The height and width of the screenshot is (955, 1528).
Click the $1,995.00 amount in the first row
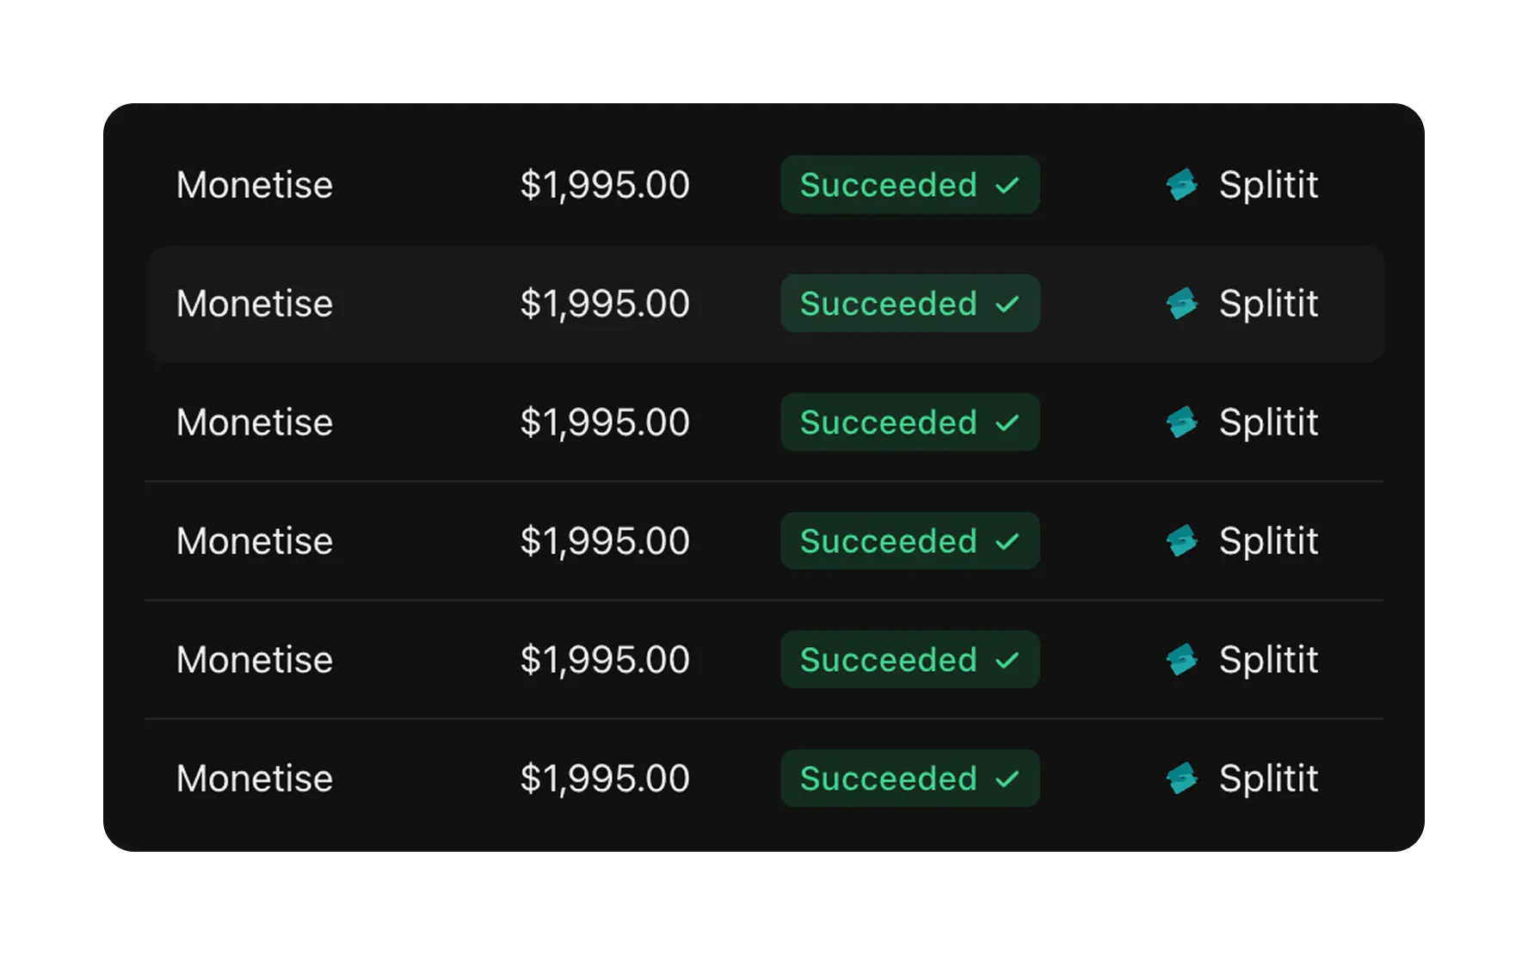pos(605,185)
